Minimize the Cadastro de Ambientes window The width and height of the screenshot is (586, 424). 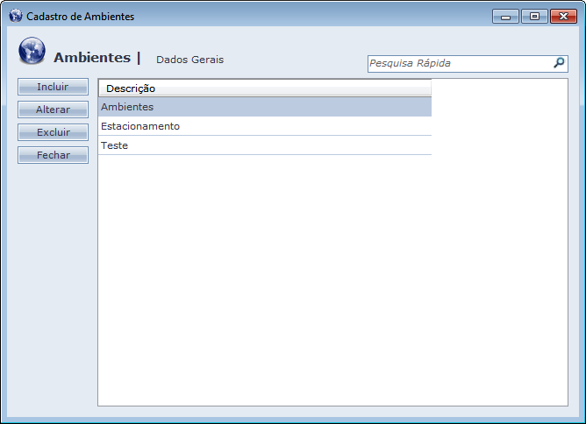click(x=505, y=17)
